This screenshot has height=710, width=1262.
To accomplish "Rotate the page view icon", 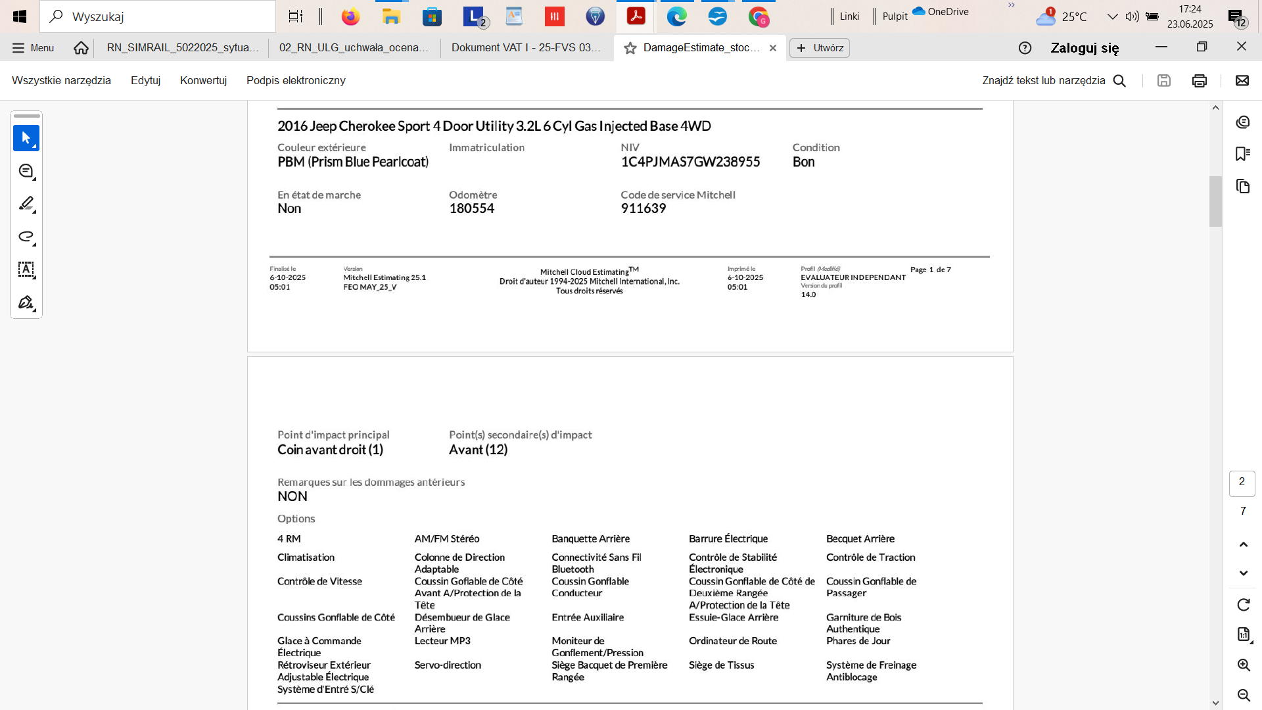I will [1244, 605].
